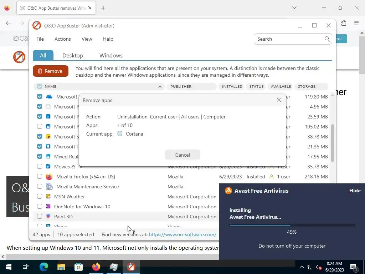Open Firefox extensions puzzle icon
365x274 pixels.
click(344, 23)
